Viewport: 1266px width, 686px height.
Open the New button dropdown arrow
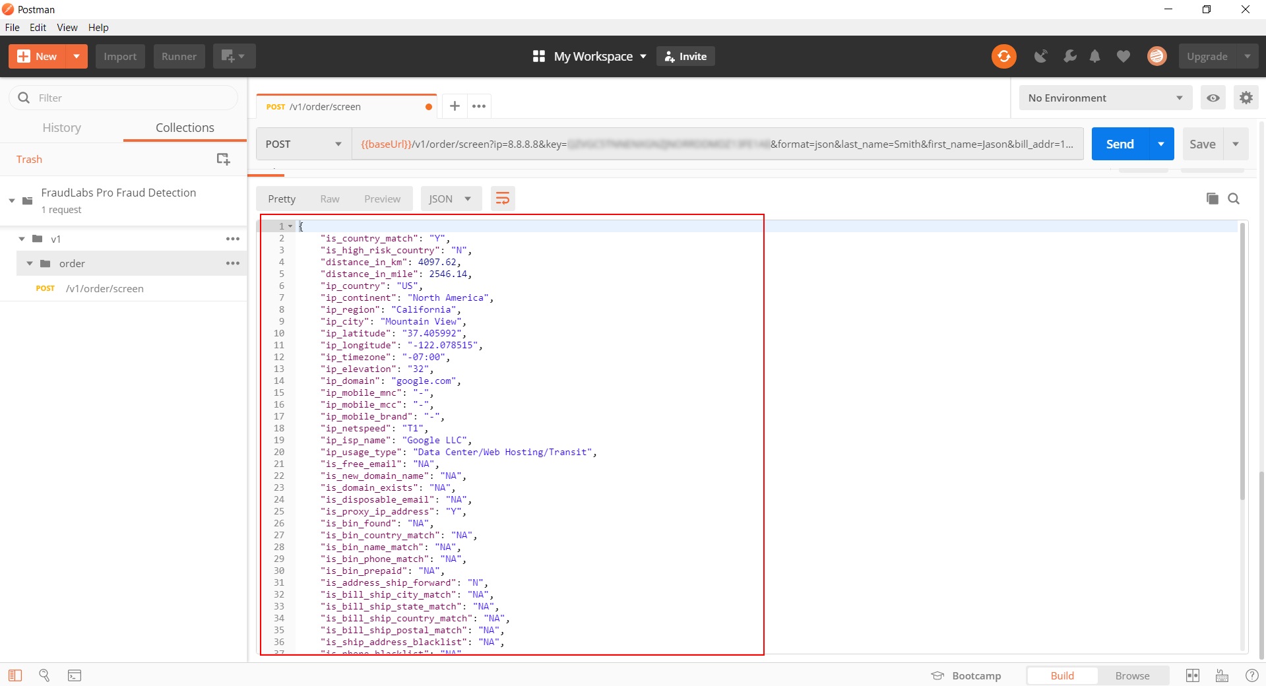77,56
